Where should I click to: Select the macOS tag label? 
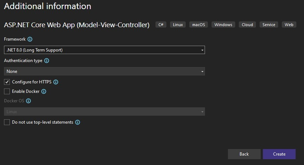[x=199, y=25]
